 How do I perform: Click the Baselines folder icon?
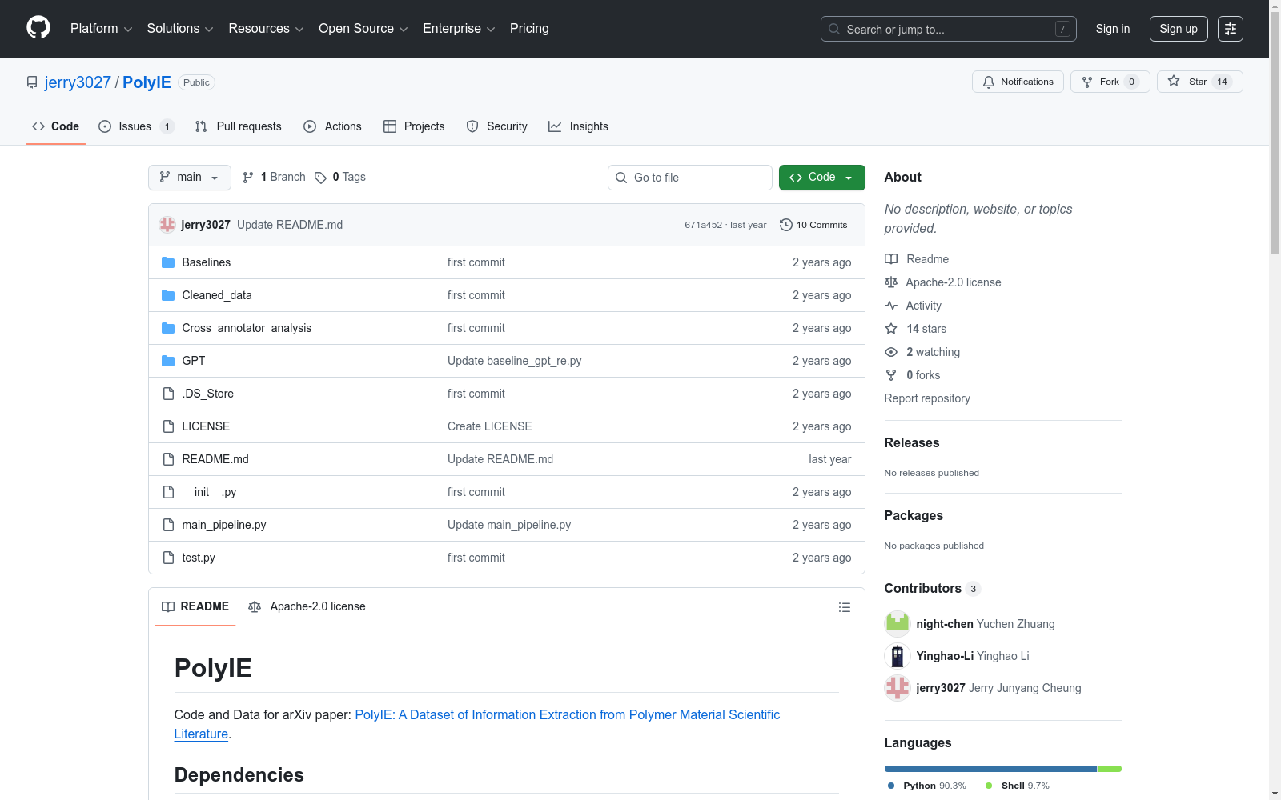click(x=168, y=262)
